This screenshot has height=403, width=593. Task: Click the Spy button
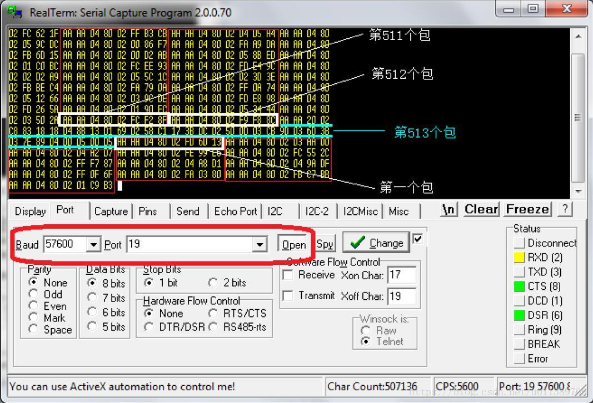click(325, 244)
